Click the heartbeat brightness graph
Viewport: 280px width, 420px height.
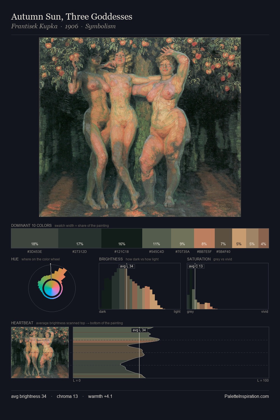coord(171,353)
